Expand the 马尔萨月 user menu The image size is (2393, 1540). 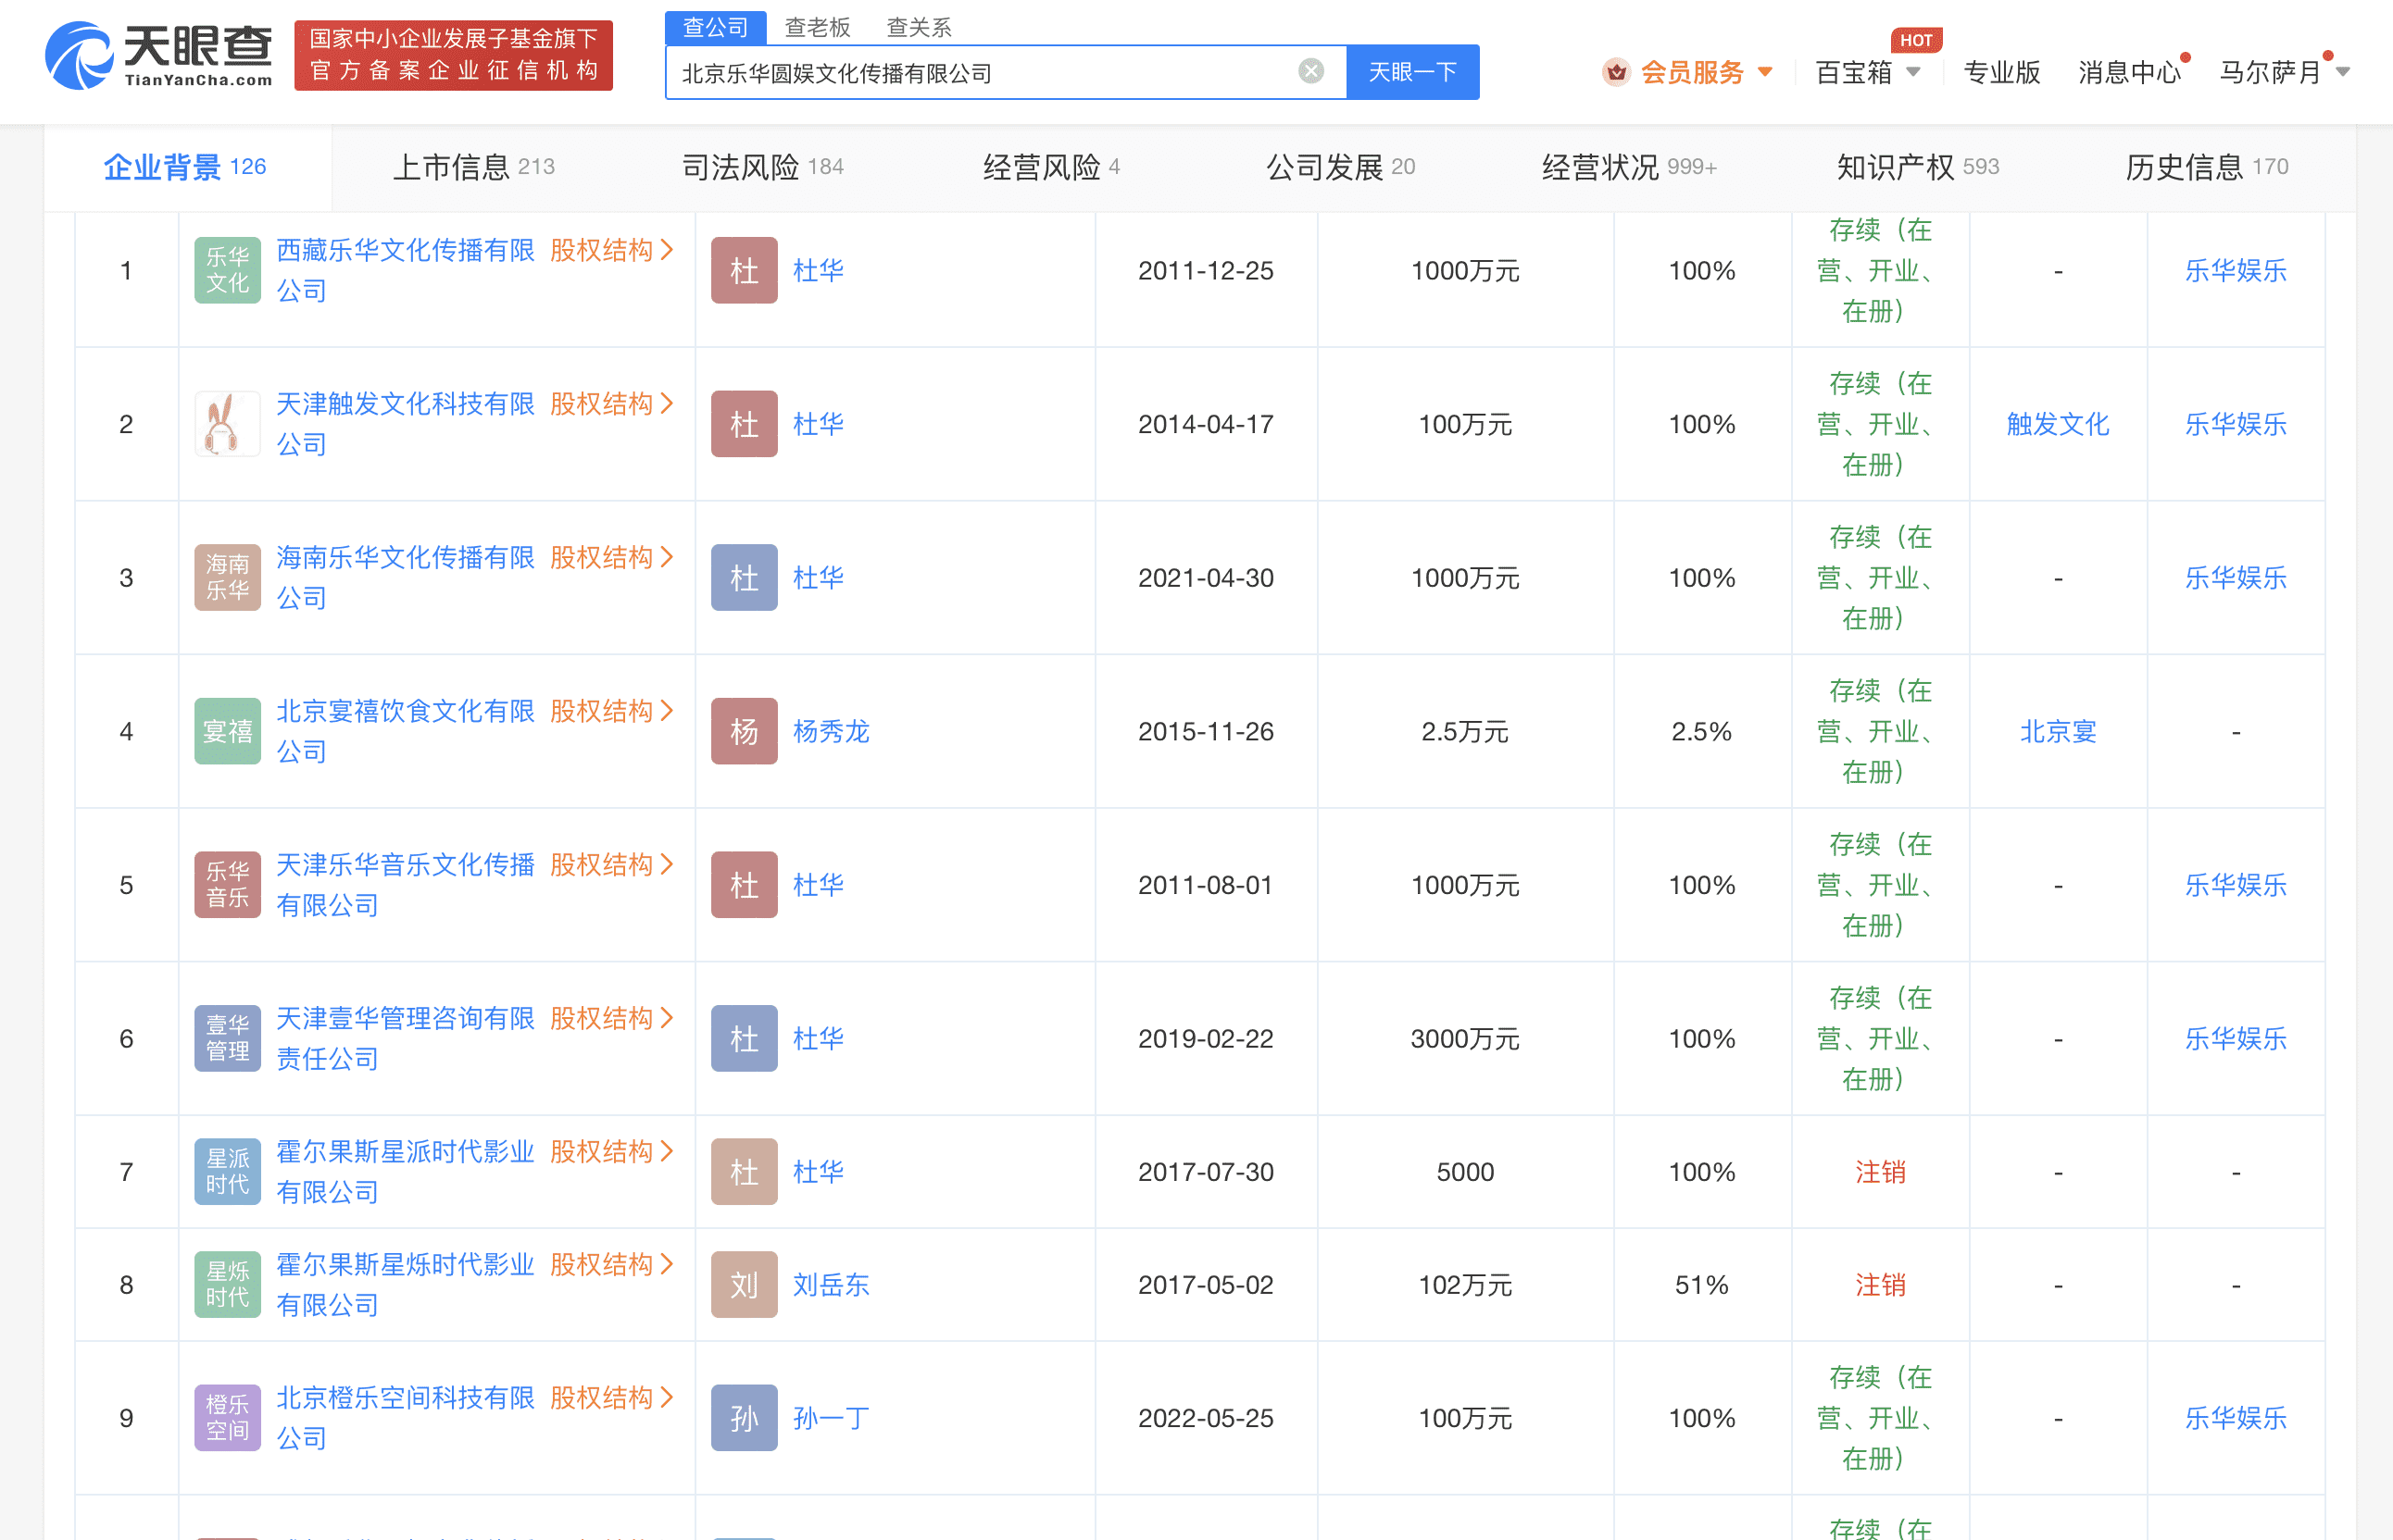(2284, 72)
